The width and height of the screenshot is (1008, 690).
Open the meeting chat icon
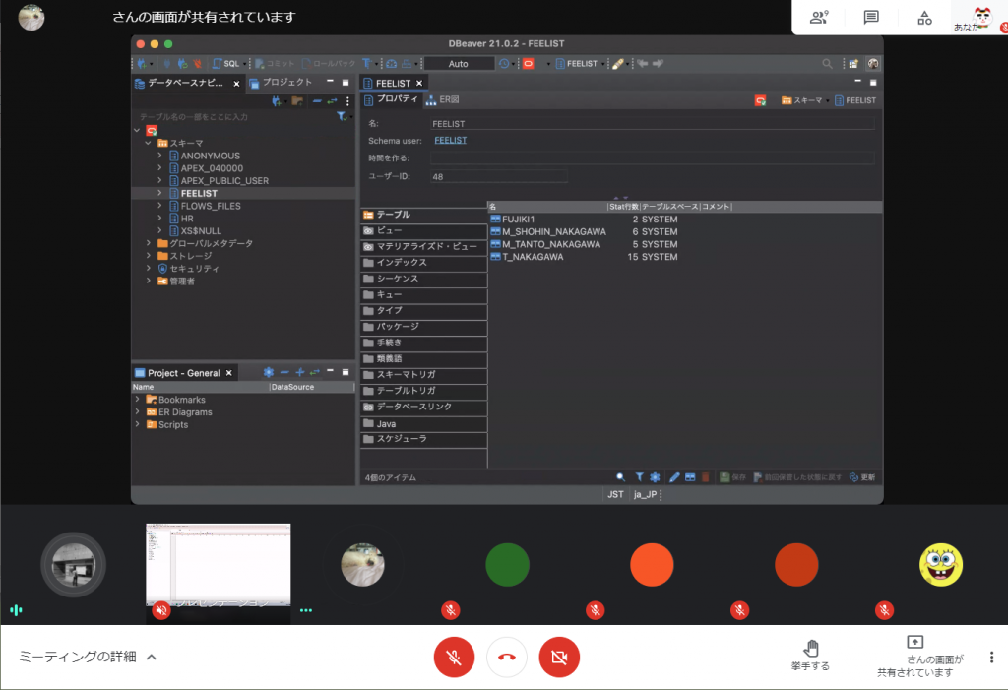871,17
